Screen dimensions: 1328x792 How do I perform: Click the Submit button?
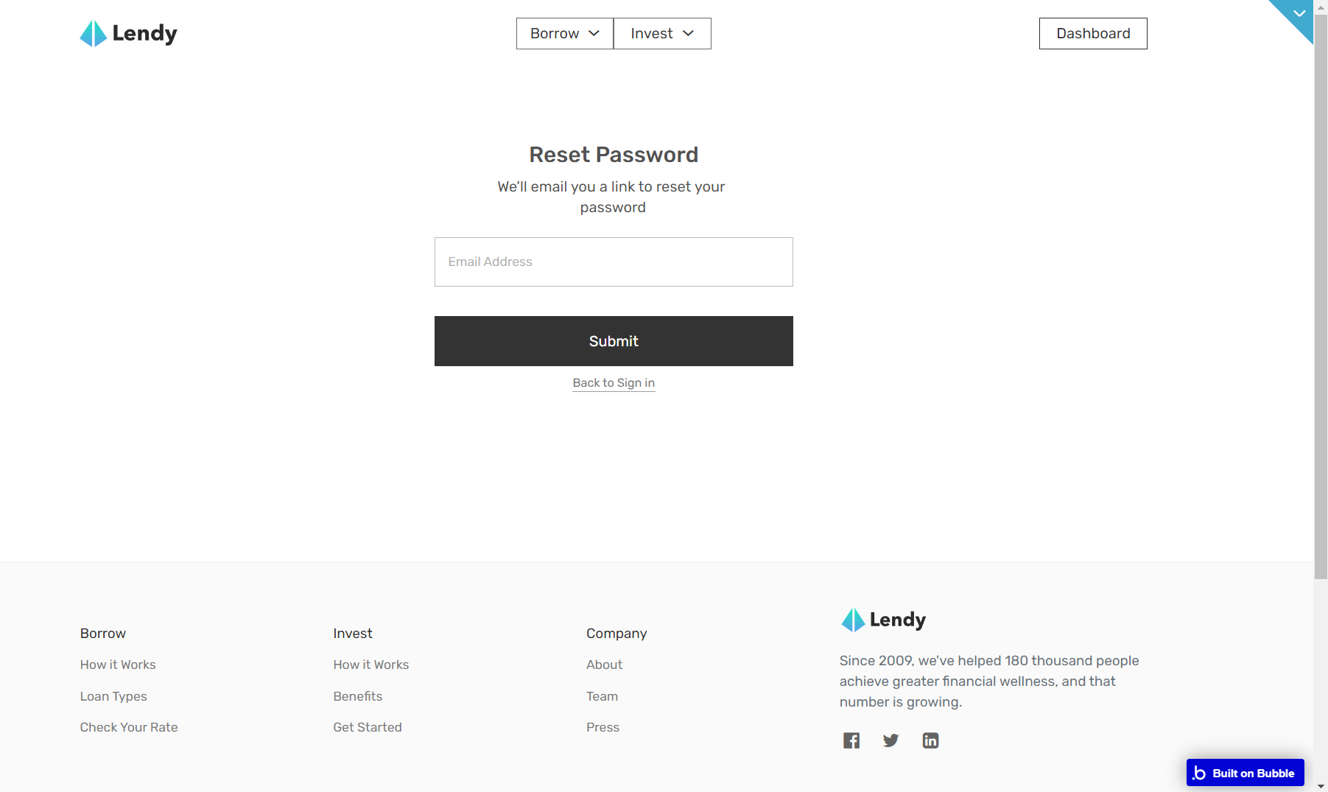[614, 341]
